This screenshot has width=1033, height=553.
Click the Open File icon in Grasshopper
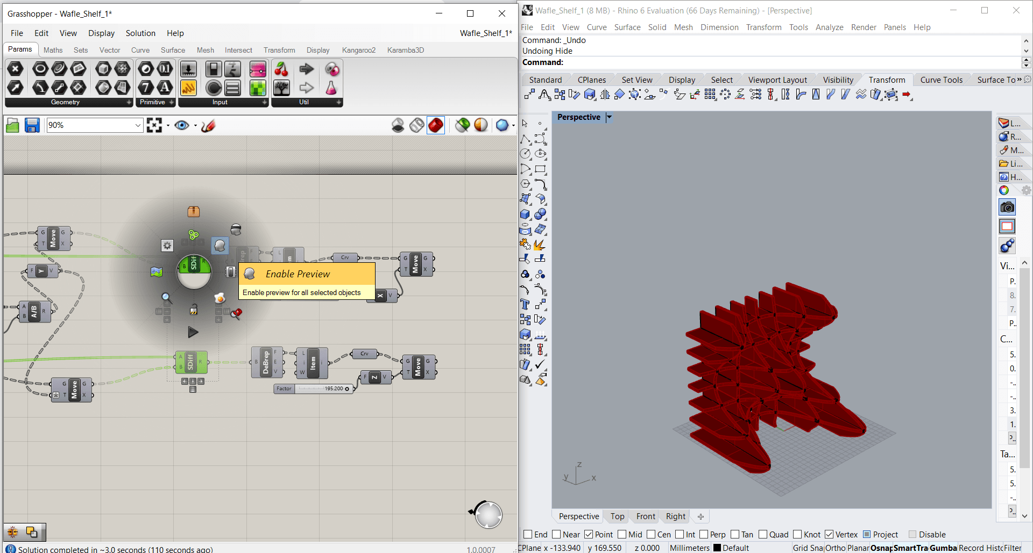pos(12,126)
